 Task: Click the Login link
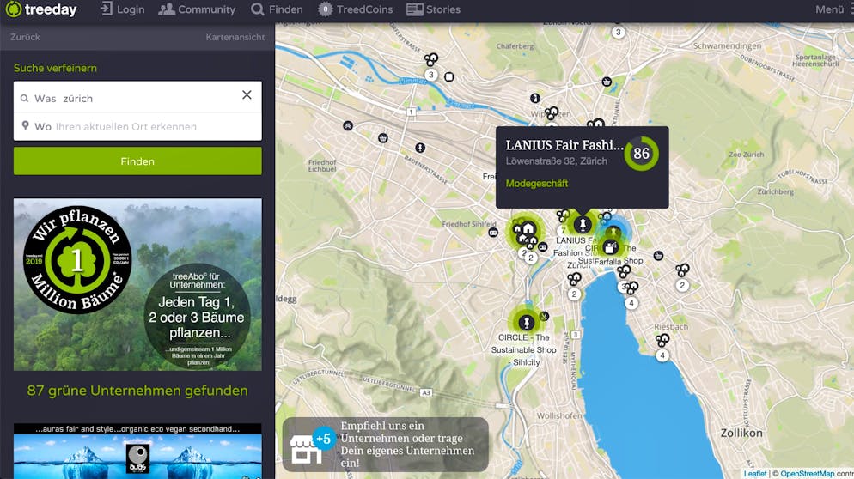coord(122,9)
